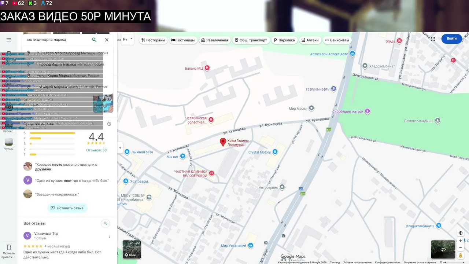
Task: Click the Лыжная база marker
Action: tap(127, 151)
